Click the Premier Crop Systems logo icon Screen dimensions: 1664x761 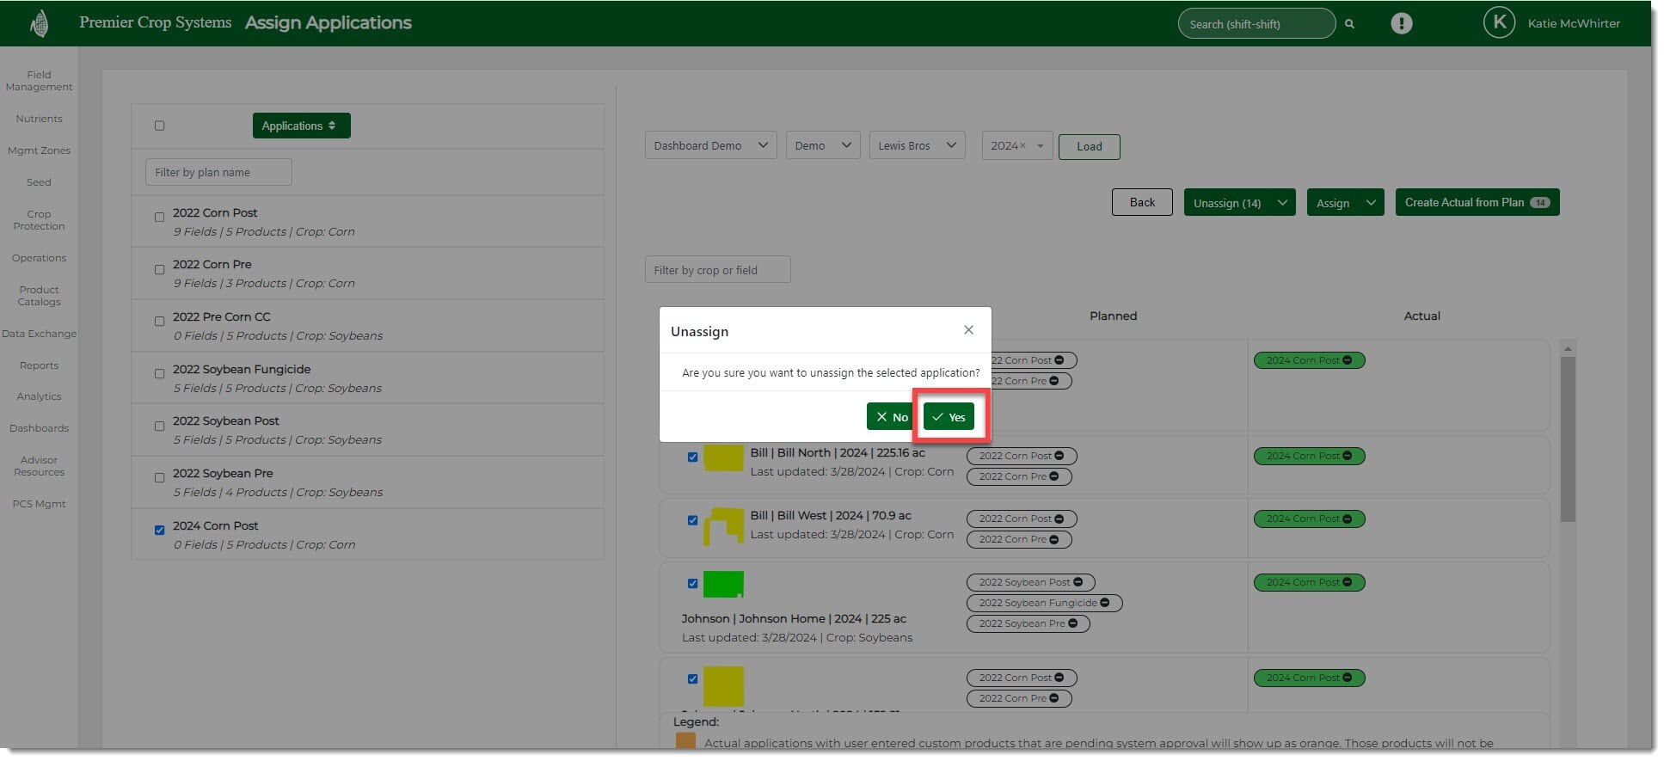click(x=39, y=24)
